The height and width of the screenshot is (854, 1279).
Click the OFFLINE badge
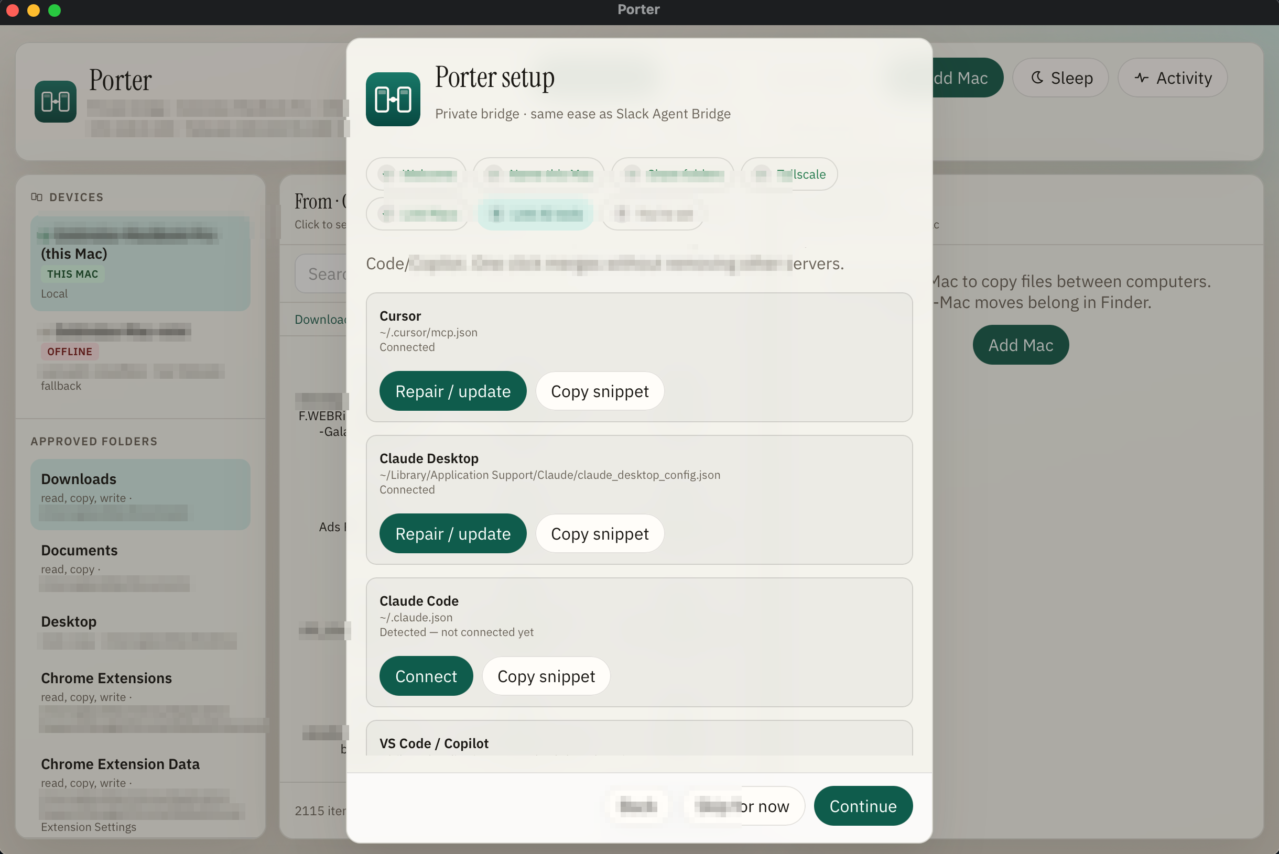pyautogui.click(x=70, y=352)
